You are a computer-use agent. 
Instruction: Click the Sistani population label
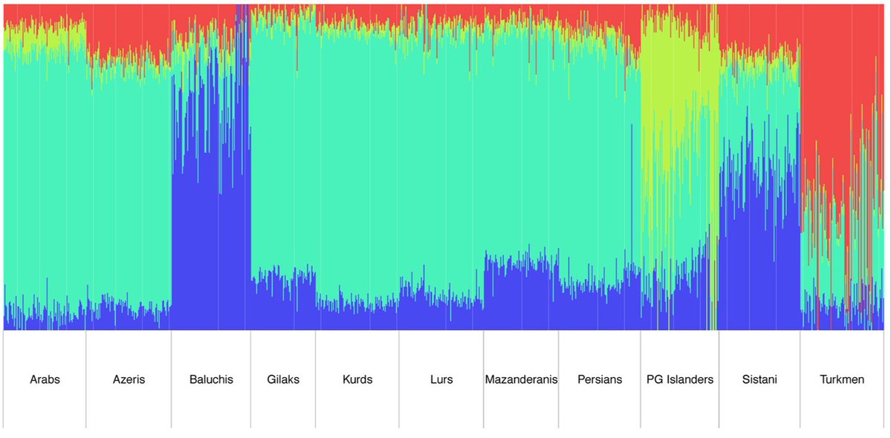tap(759, 379)
